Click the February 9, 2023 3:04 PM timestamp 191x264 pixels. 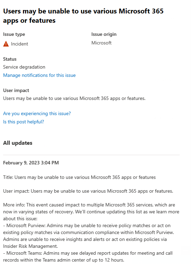(x=31, y=163)
